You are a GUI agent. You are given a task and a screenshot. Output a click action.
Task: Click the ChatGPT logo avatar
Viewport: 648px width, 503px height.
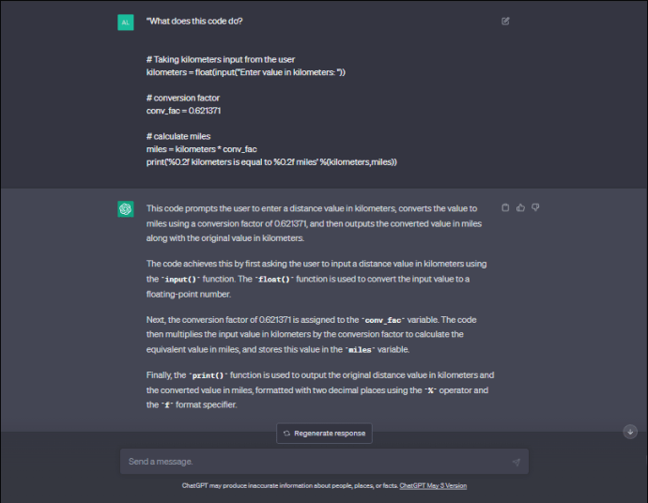point(125,209)
